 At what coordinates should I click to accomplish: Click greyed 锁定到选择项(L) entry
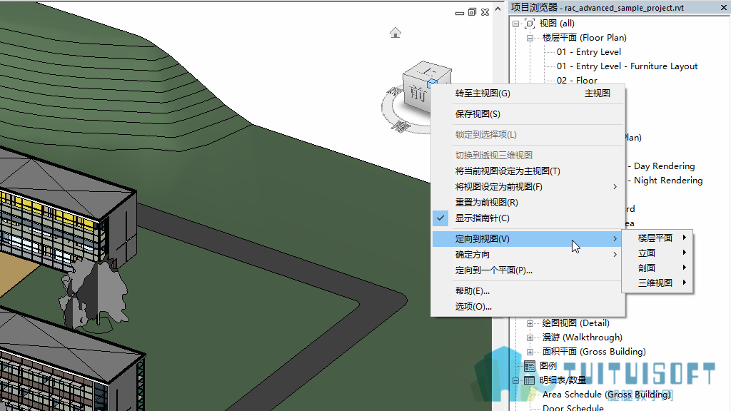528,135
